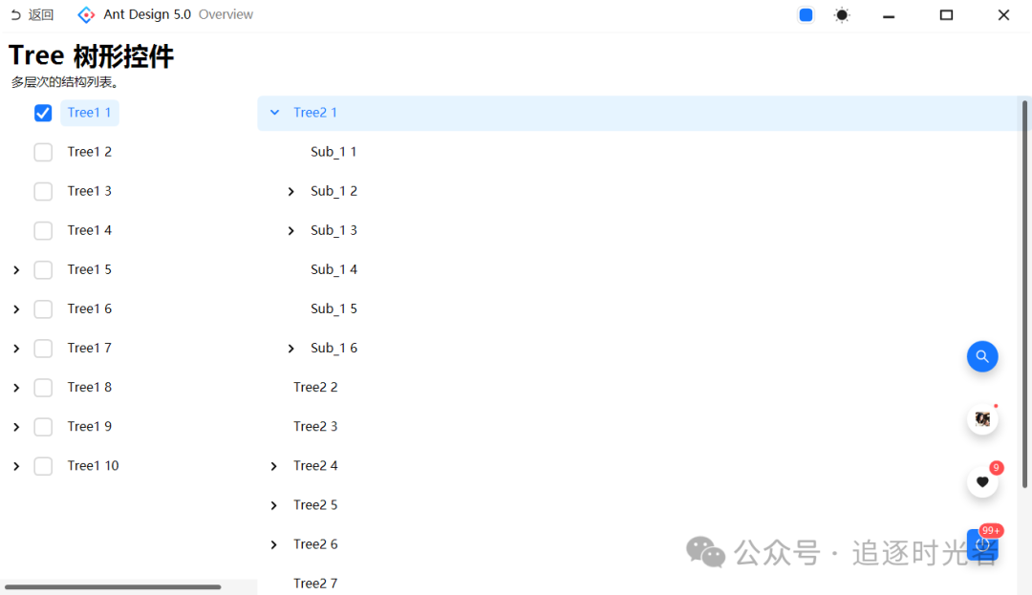The width and height of the screenshot is (1032, 595).
Task: Click the right tree vertical scrollbar
Action: pos(1024,294)
